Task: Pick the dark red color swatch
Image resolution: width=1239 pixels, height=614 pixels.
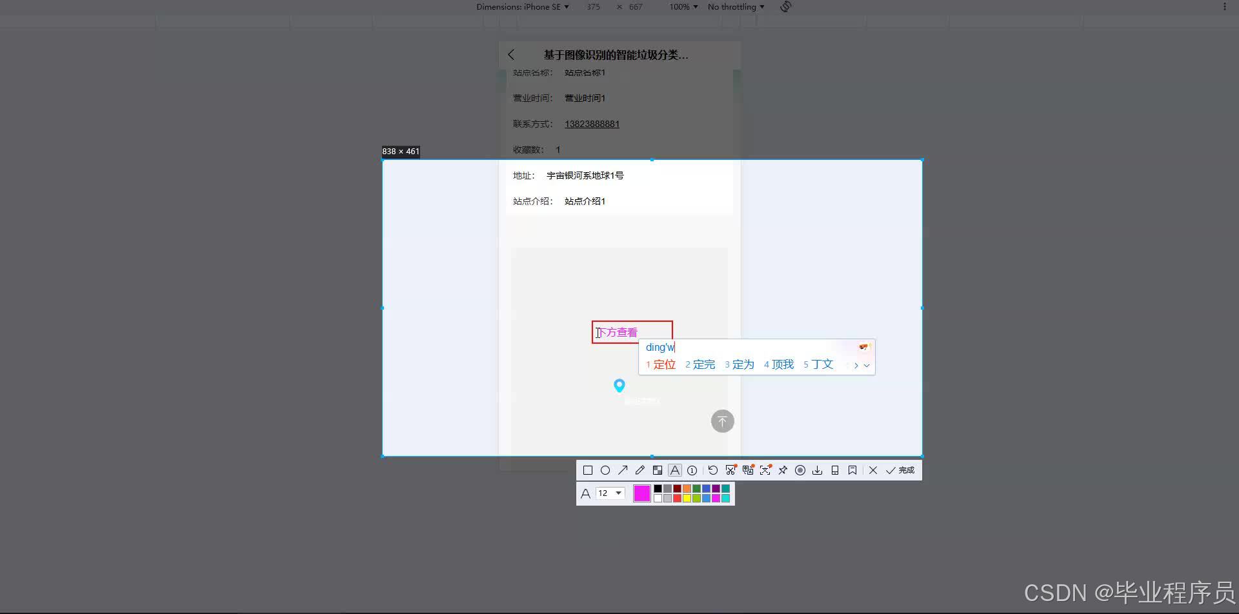Action: 678,489
